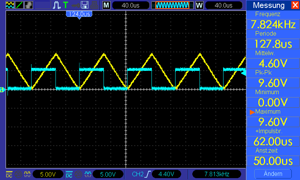Screen dimensions: 300x180
Task: Click the waveform memory overview bar
Action: point(172,5)
